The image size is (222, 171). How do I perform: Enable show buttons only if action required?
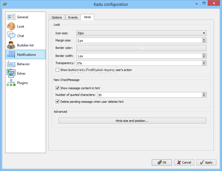click(x=57, y=70)
